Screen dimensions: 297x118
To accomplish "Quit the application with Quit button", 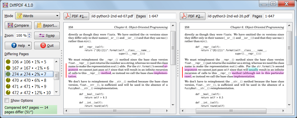I will point(47,45).
